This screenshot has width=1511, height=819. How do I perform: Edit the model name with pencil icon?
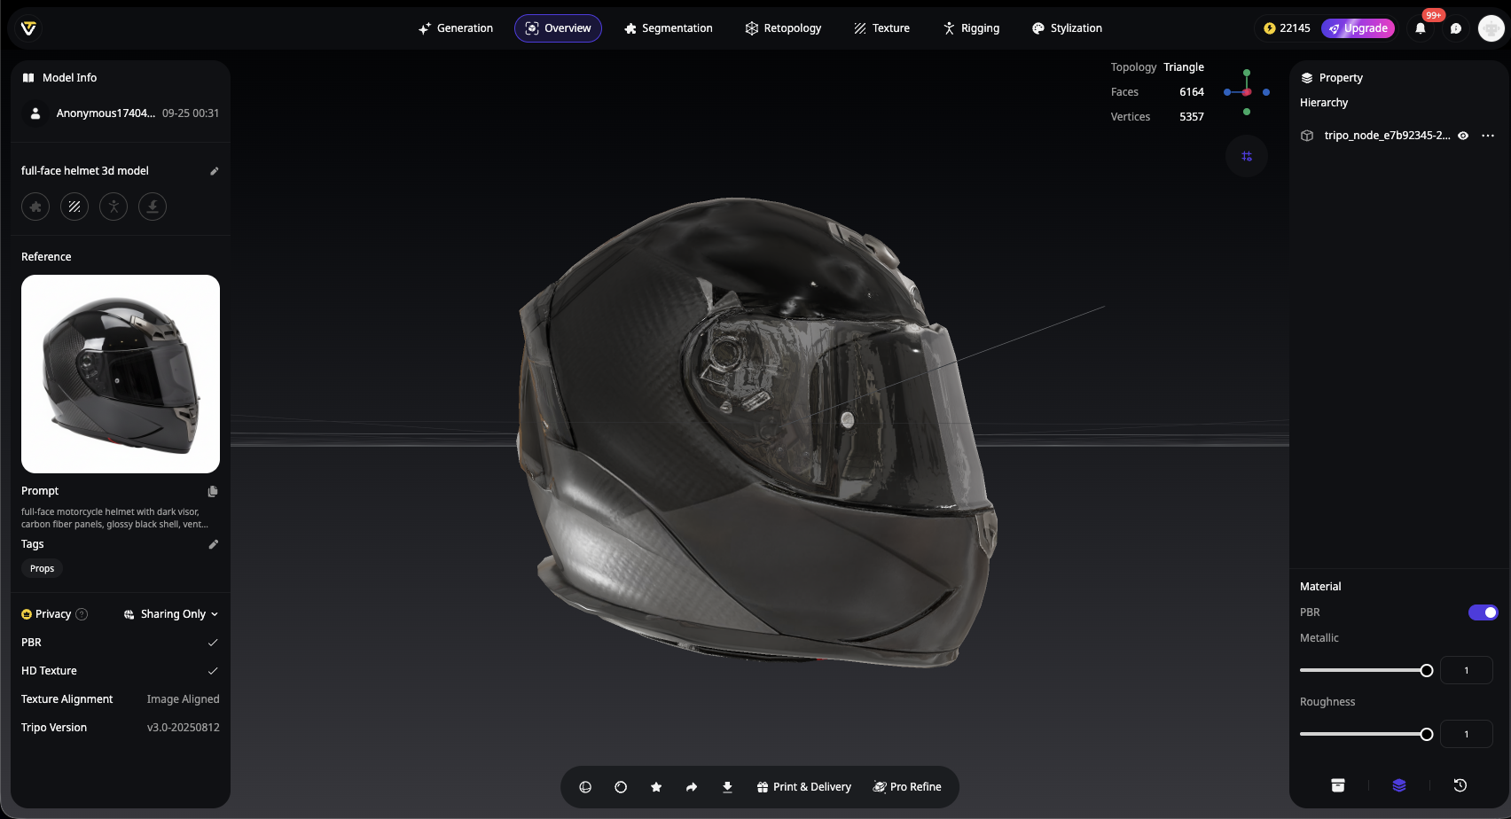[x=214, y=171]
